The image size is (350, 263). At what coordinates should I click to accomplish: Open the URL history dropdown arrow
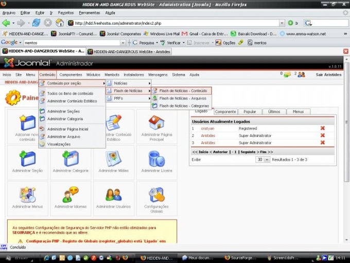pos(282,23)
